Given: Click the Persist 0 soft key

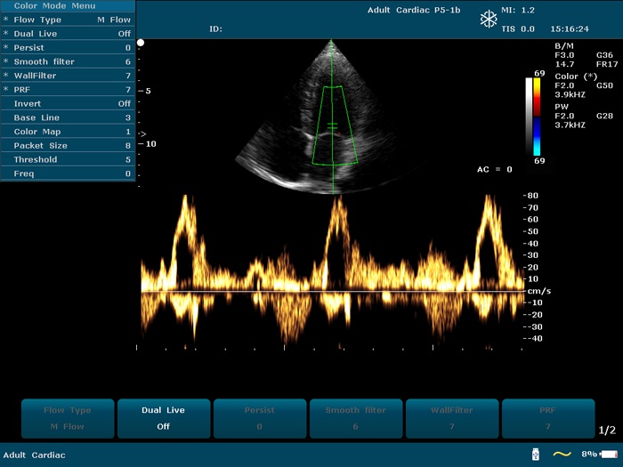Looking at the screenshot, I should (x=260, y=419).
